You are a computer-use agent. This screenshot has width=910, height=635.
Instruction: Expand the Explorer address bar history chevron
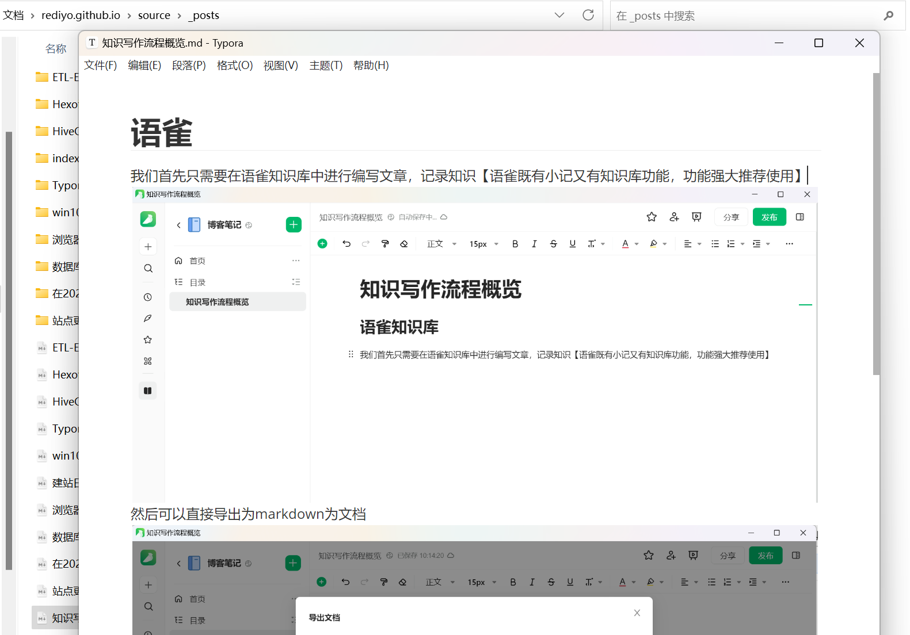pos(559,15)
